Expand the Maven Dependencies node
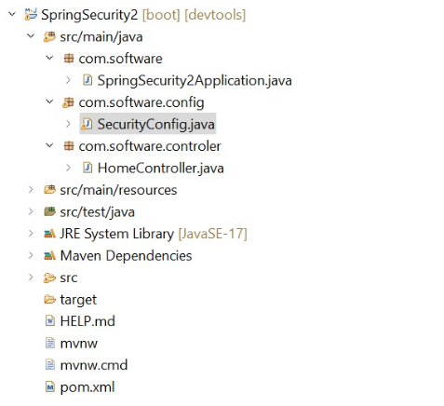 pos(31,255)
